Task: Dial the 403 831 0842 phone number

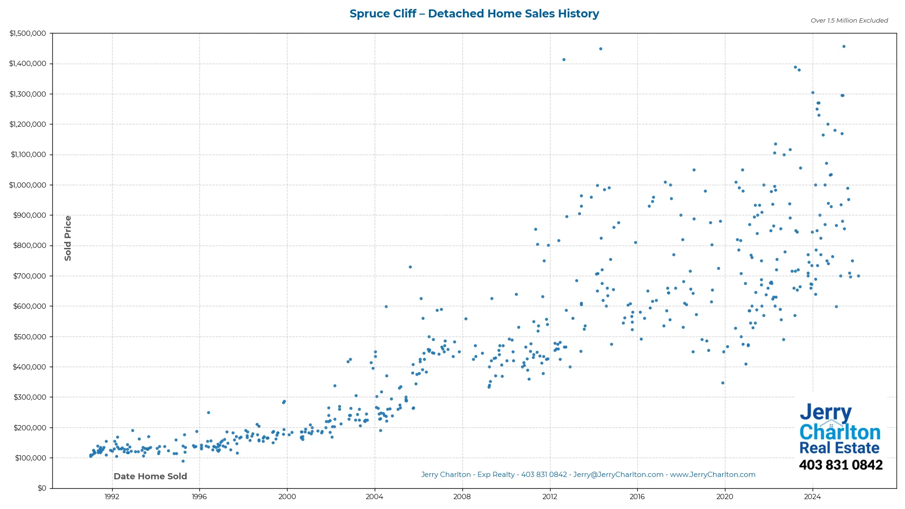Action: pyautogui.click(x=841, y=465)
